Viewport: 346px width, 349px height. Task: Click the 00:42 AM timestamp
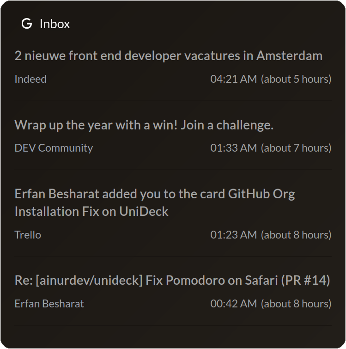pos(233,304)
